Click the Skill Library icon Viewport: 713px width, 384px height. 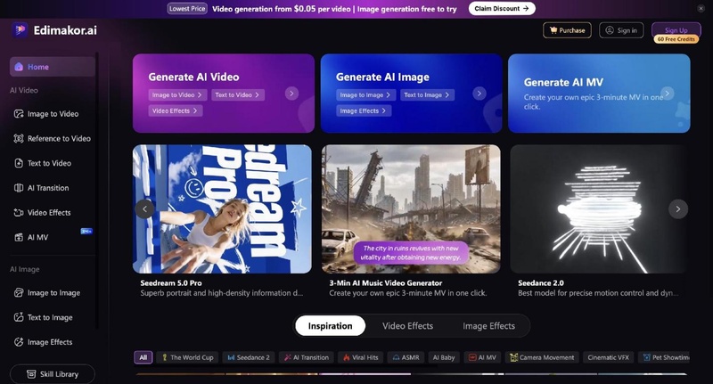click(31, 374)
